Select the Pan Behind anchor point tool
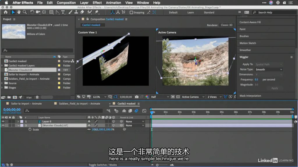298x167 pixels. point(44,12)
